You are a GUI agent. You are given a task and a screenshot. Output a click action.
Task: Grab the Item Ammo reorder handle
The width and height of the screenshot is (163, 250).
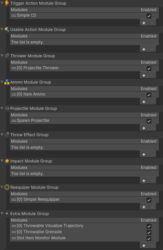pos(14,95)
